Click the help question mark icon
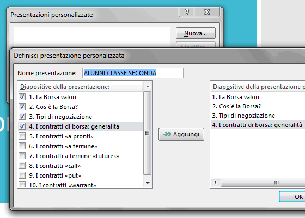The image size is (305, 218). [186, 12]
